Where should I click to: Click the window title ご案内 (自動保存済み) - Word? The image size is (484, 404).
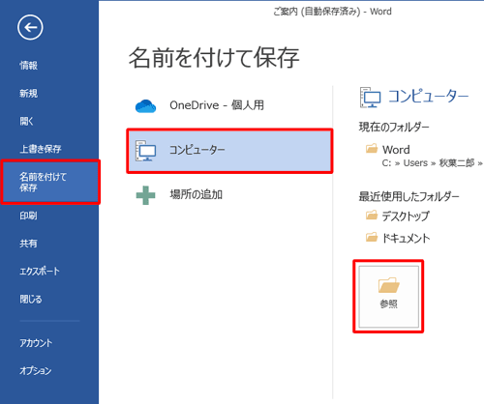(332, 12)
